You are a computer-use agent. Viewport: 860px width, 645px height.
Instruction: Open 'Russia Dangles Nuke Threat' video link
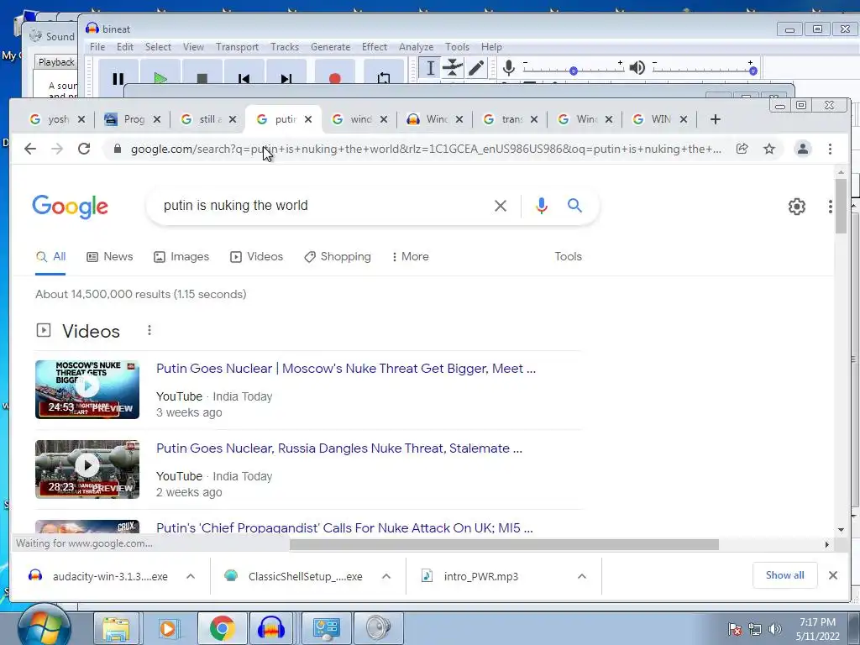(339, 448)
